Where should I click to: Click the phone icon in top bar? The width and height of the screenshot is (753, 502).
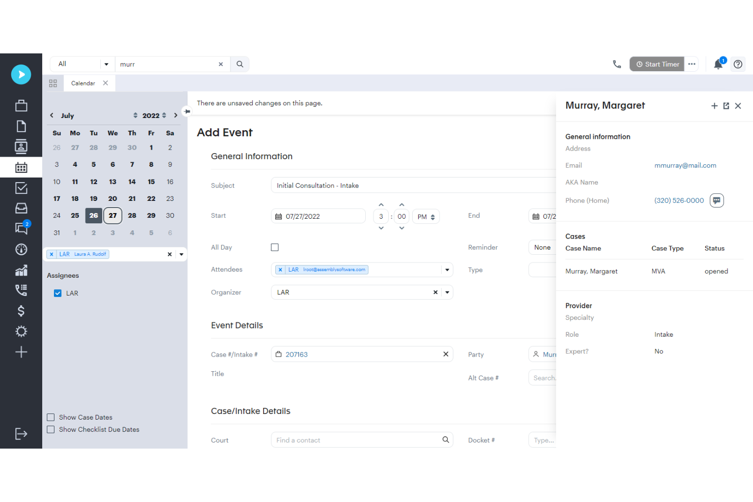617,64
